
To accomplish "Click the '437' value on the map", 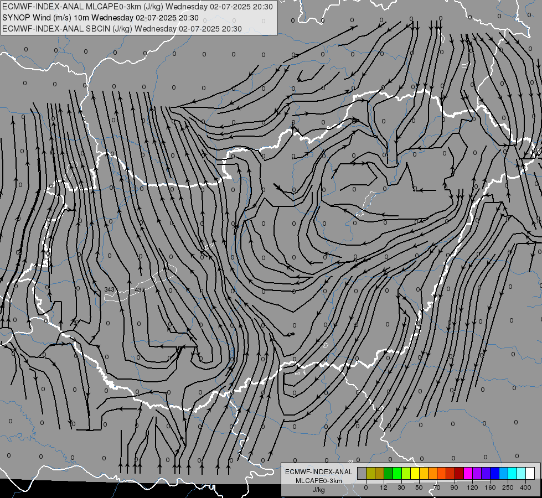I will coord(140,290).
